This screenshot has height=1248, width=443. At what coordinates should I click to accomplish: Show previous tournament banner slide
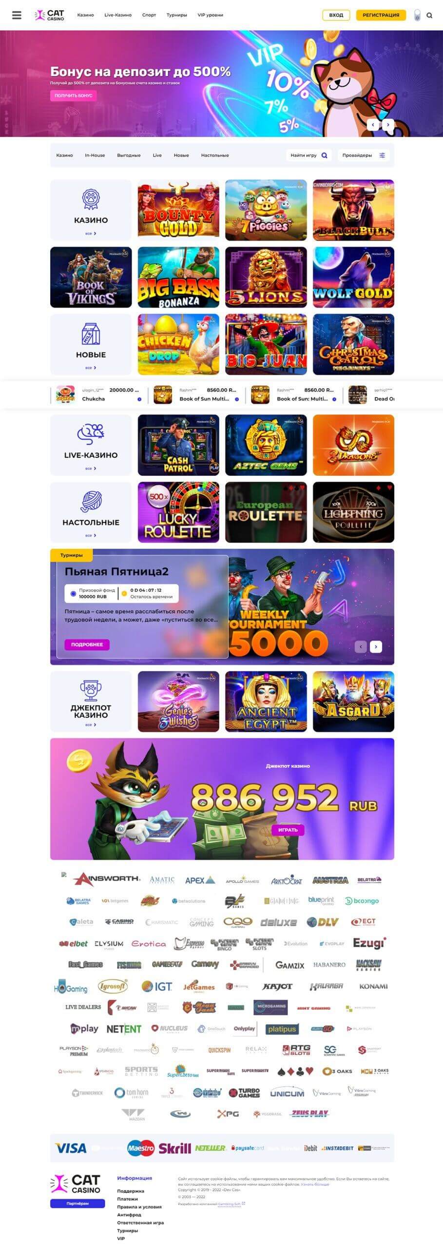[x=361, y=646]
